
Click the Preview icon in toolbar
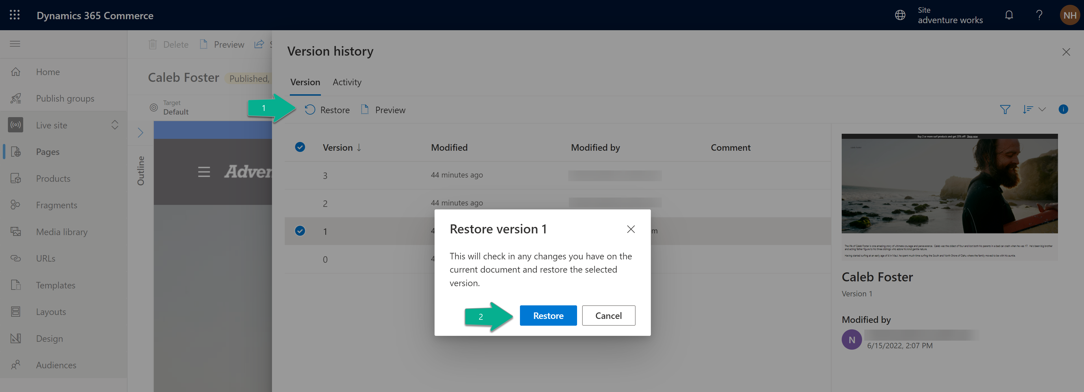pos(364,109)
